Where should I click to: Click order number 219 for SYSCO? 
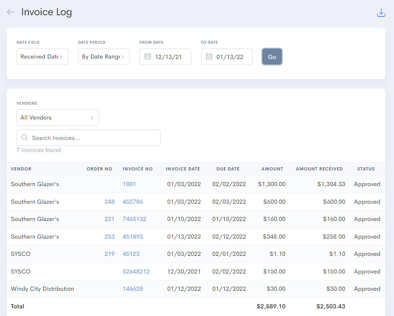[x=110, y=254]
